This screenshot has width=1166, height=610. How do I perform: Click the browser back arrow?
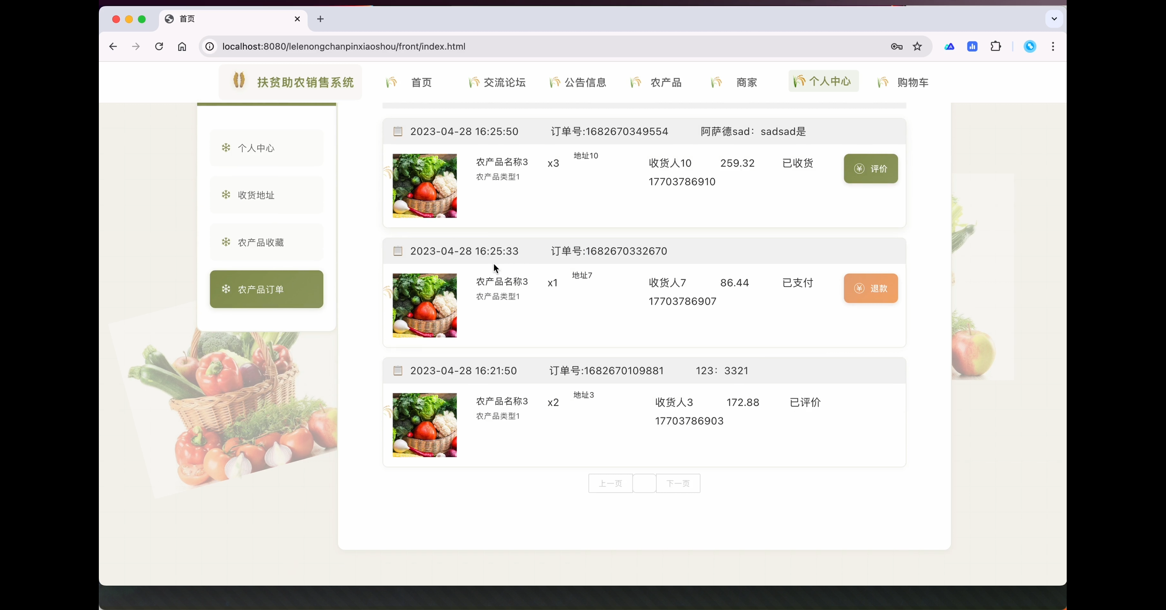(113, 46)
